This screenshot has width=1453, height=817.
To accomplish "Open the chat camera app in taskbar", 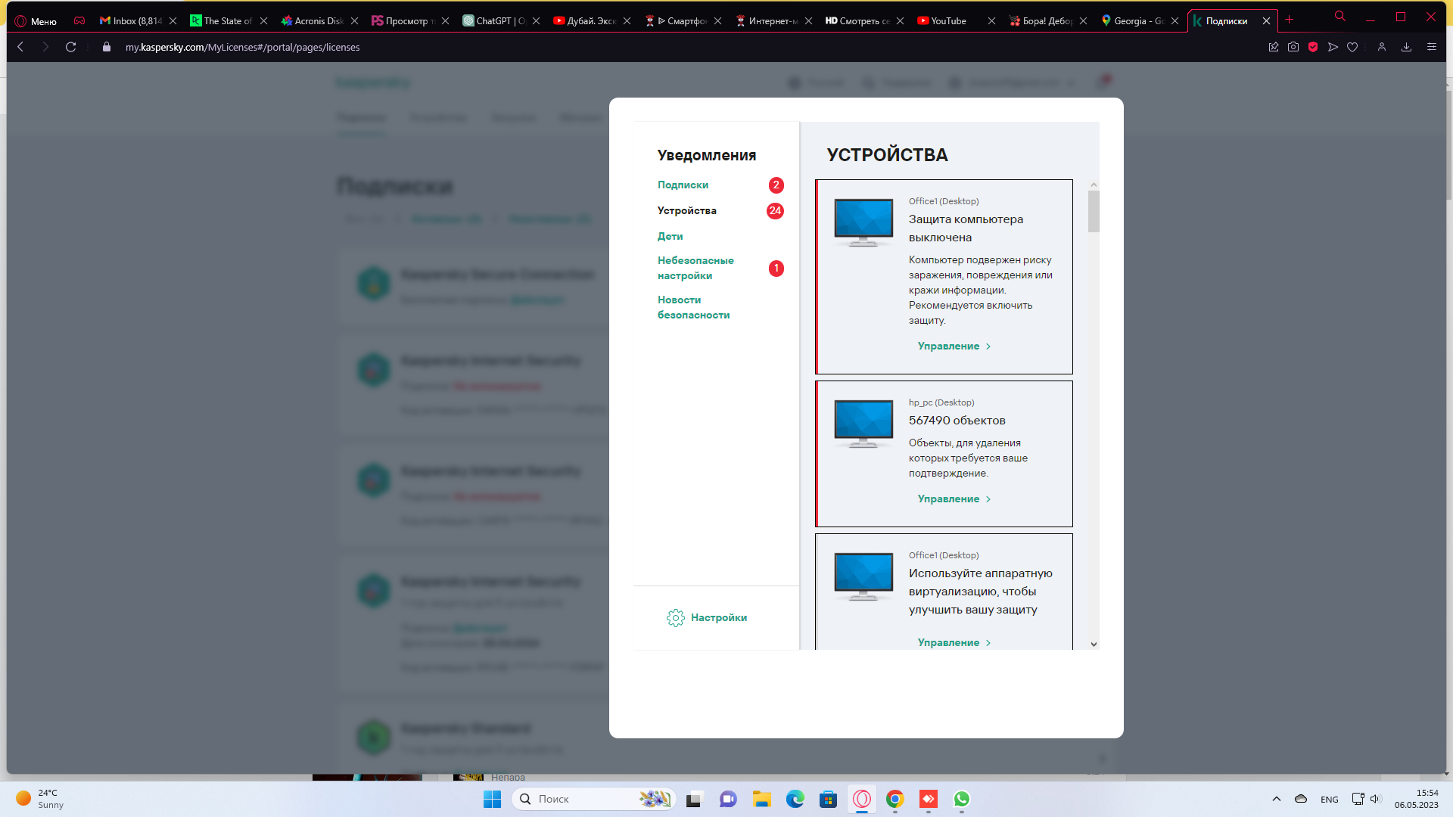I will click(x=728, y=799).
